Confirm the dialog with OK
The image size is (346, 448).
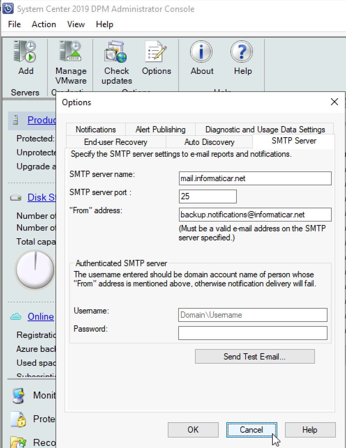coord(193,430)
